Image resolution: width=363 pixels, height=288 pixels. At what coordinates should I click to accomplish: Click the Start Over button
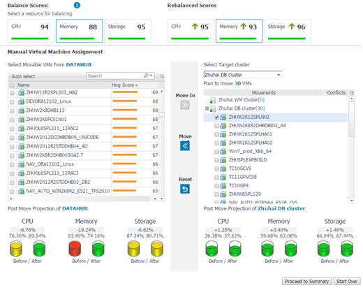[x=347, y=281]
